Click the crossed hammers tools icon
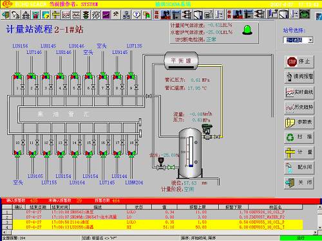 tap(116, 15)
